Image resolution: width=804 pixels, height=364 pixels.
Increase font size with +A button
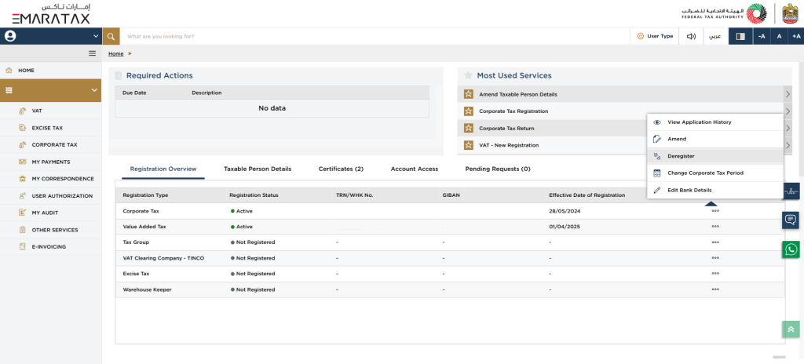pos(796,36)
